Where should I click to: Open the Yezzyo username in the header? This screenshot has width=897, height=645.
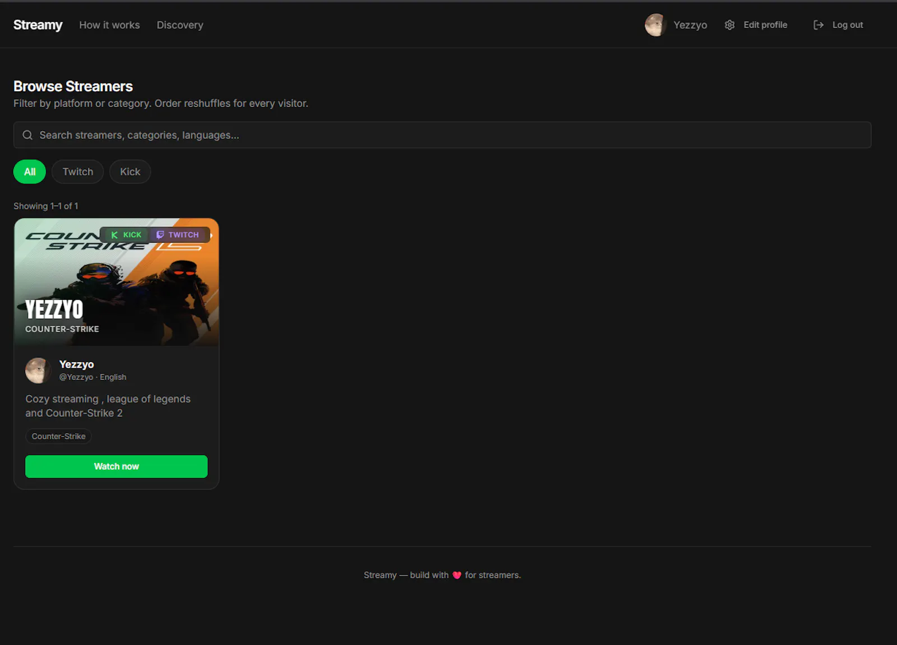coord(690,25)
